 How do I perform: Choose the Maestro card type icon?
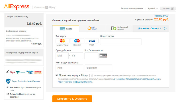coord(77,41)
